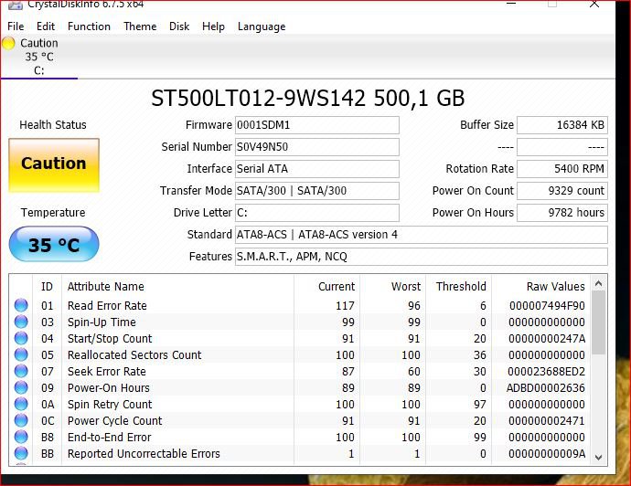631x486 pixels.
Task: Click the status orb for Power-On Hours
Action: point(21,388)
